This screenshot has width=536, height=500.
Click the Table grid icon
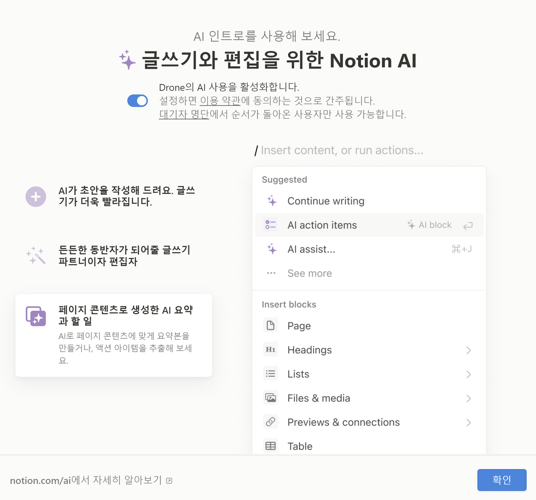click(271, 446)
